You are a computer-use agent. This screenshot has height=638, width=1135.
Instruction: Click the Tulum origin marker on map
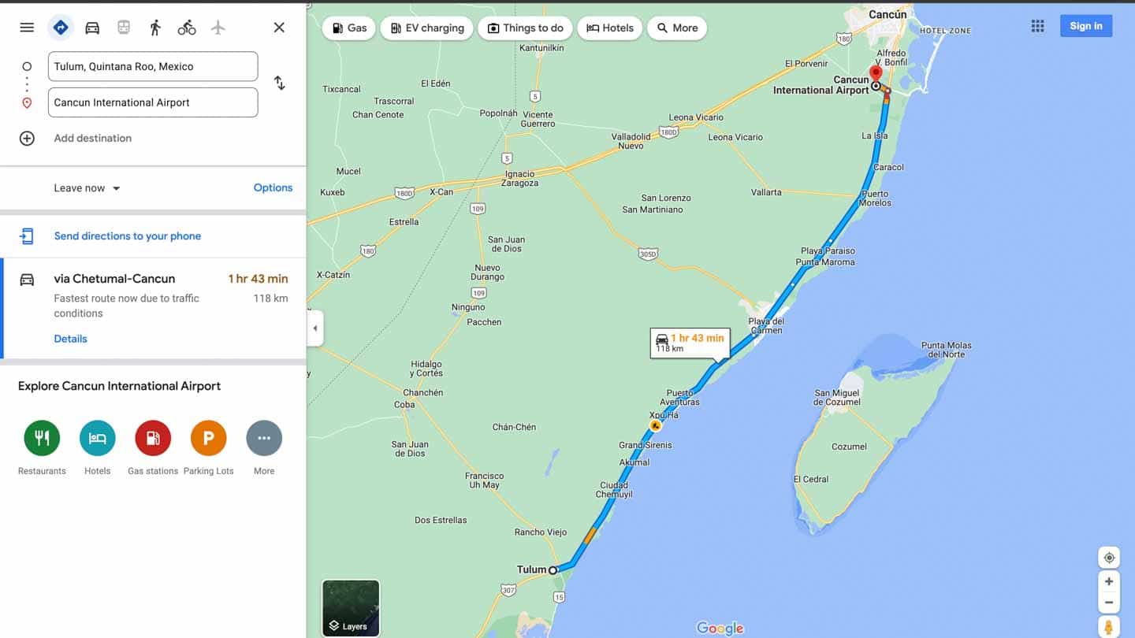coord(553,570)
